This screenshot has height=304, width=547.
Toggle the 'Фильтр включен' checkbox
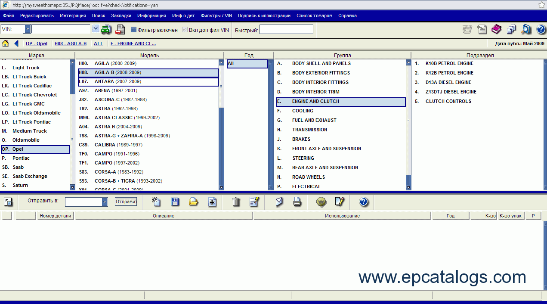coord(133,30)
